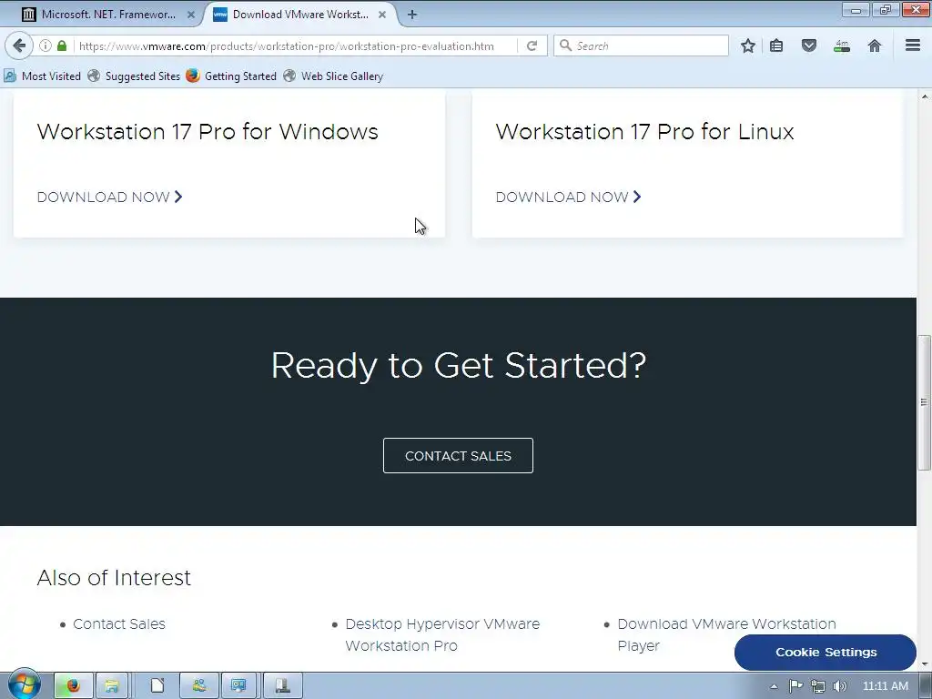Image resolution: width=932 pixels, height=699 pixels.
Task: Show hidden system tray icons arrow
Action: click(774, 686)
